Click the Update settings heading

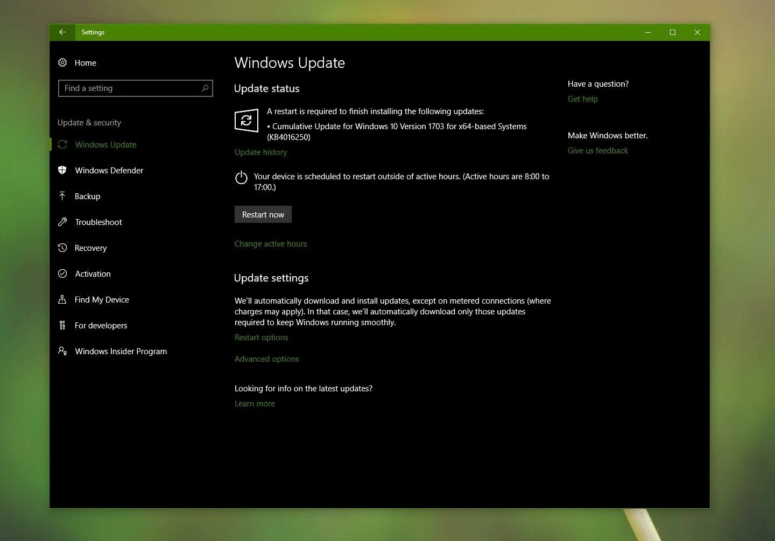(x=271, y=278)
